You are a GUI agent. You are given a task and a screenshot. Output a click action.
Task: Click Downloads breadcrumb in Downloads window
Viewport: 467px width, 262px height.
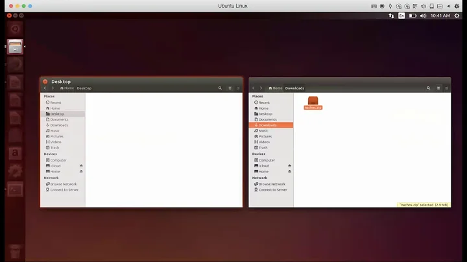(x=295, y=88)
